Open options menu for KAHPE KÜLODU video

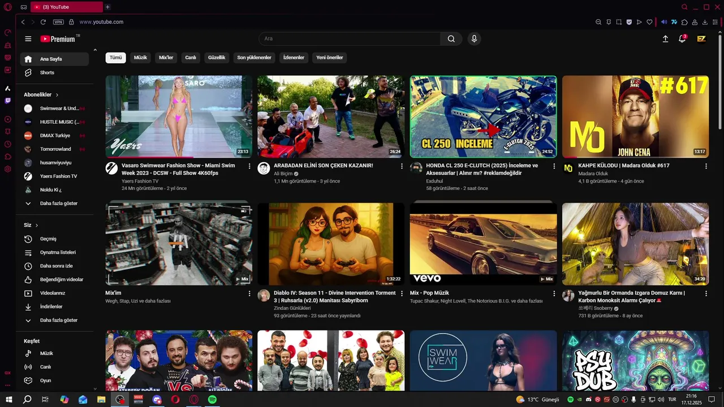[706, 166]
